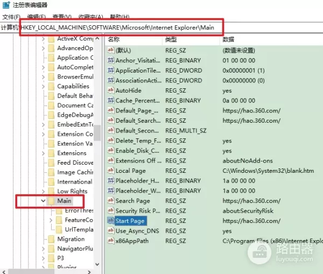Expand the FeatureCo subkey under Main
Screen dimensions: 323x274
pyautogui.click(x=51, y=220)
